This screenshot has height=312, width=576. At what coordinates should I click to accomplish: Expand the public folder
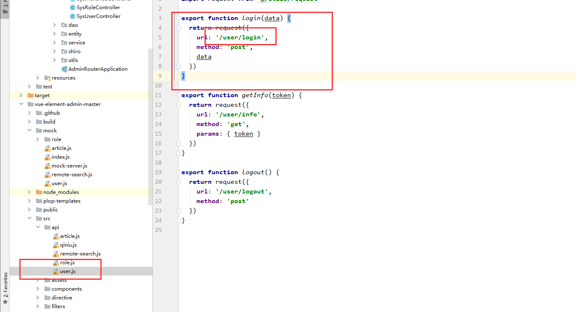coord(29,210)
